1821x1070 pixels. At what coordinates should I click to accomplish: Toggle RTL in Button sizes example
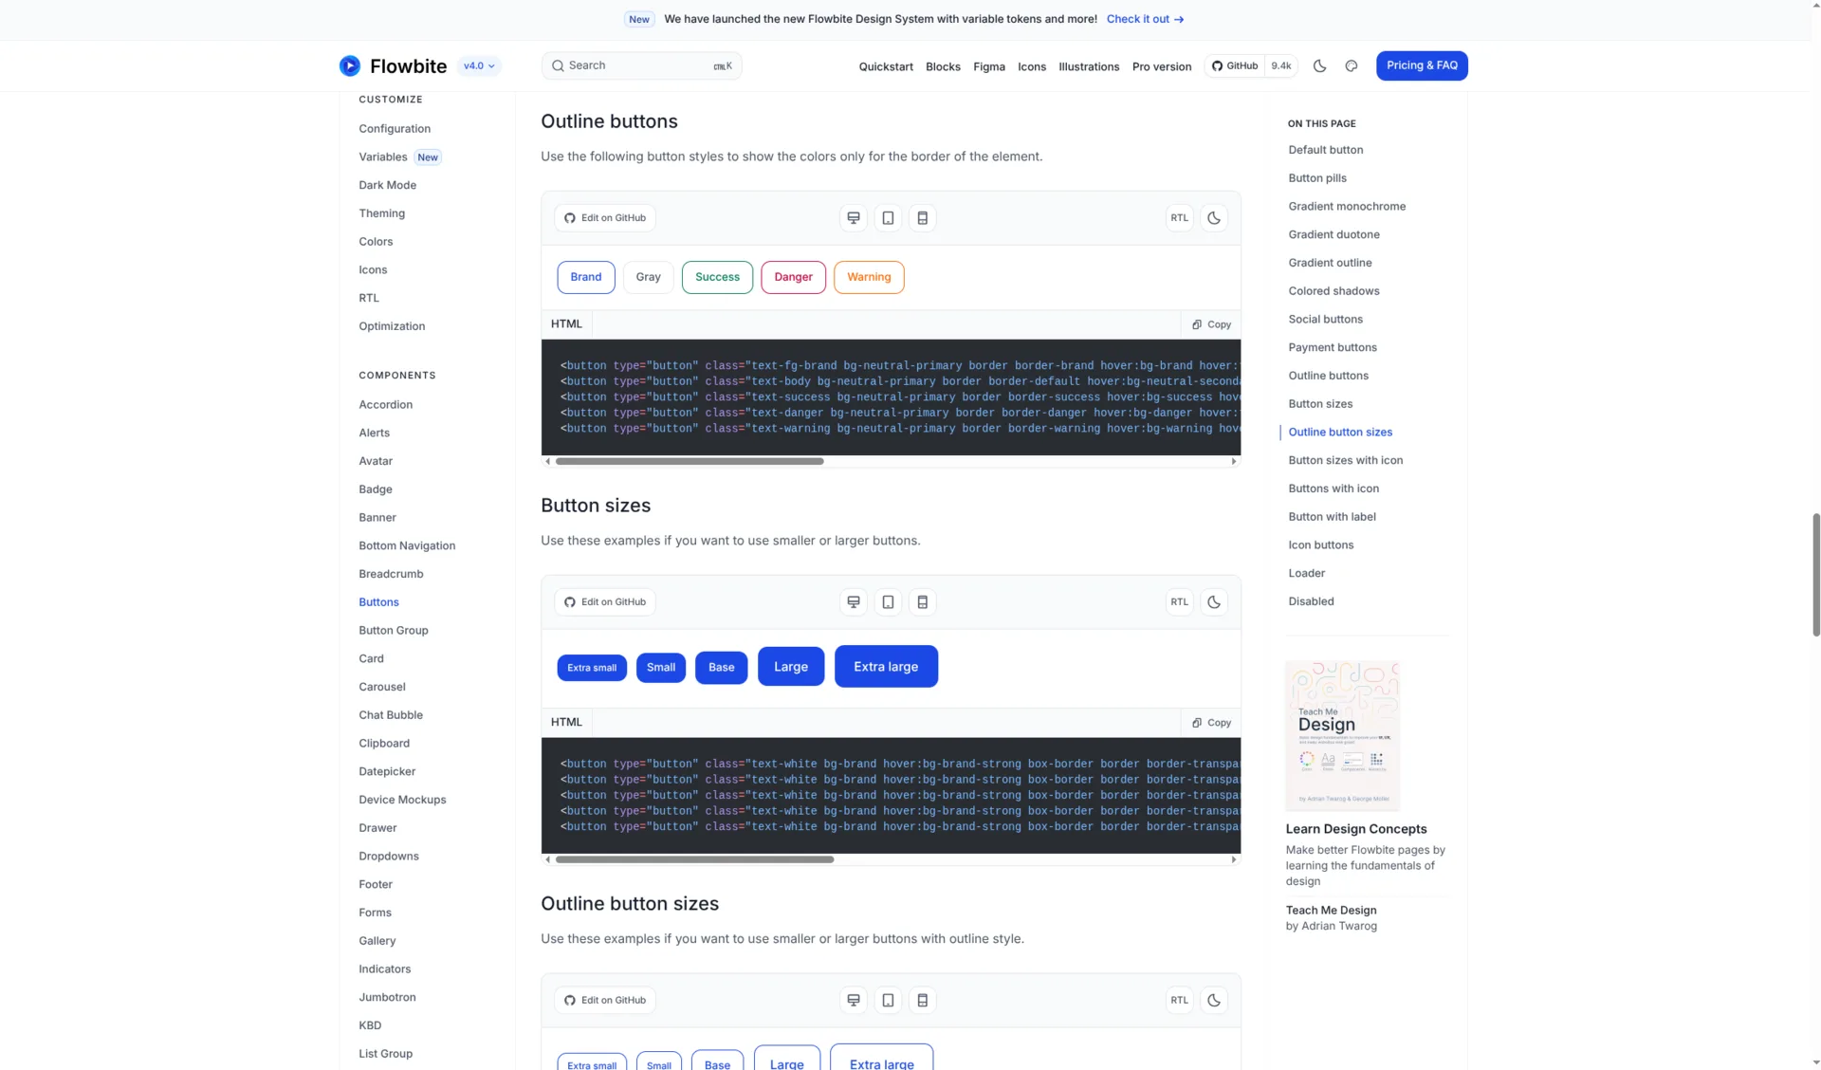point(1179,602)
